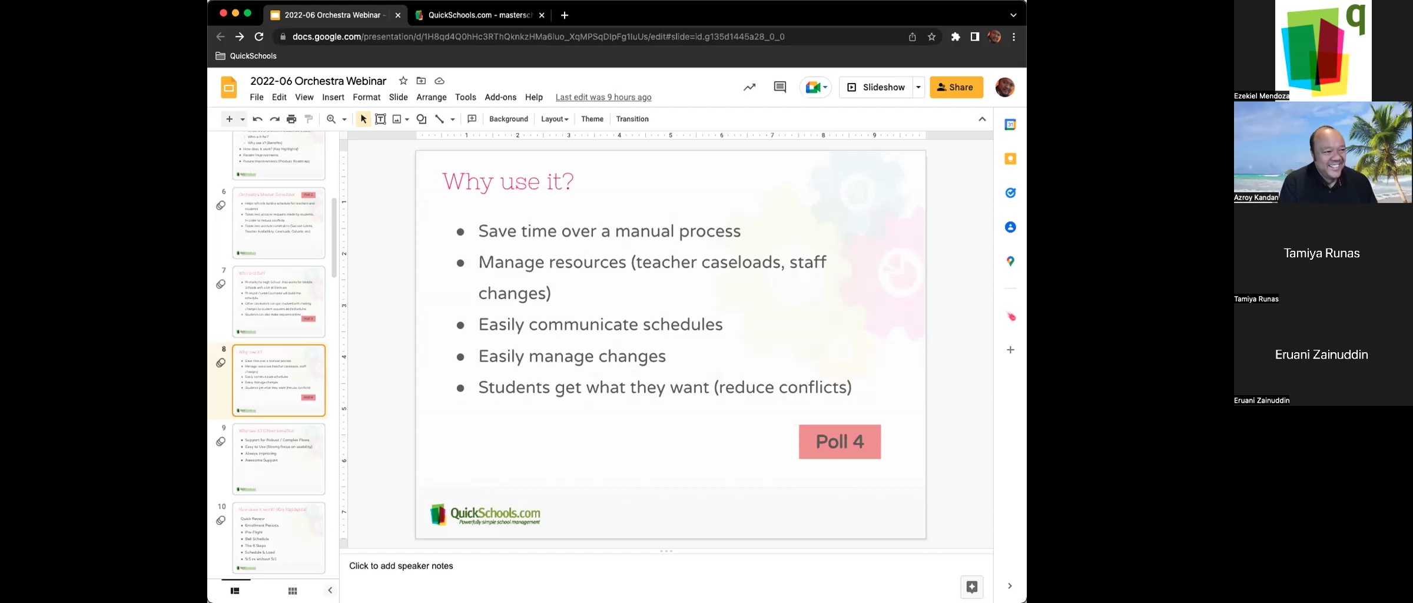Switch to filmstrip view
Image resolution: width=1413 pixels, height=603 pixels.
click(x=235, y=591)
